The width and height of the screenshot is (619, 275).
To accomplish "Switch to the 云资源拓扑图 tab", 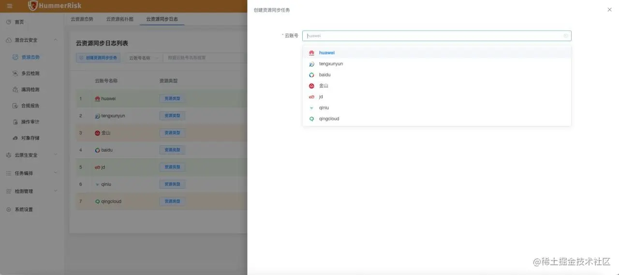I will click(x=119, y=19).
